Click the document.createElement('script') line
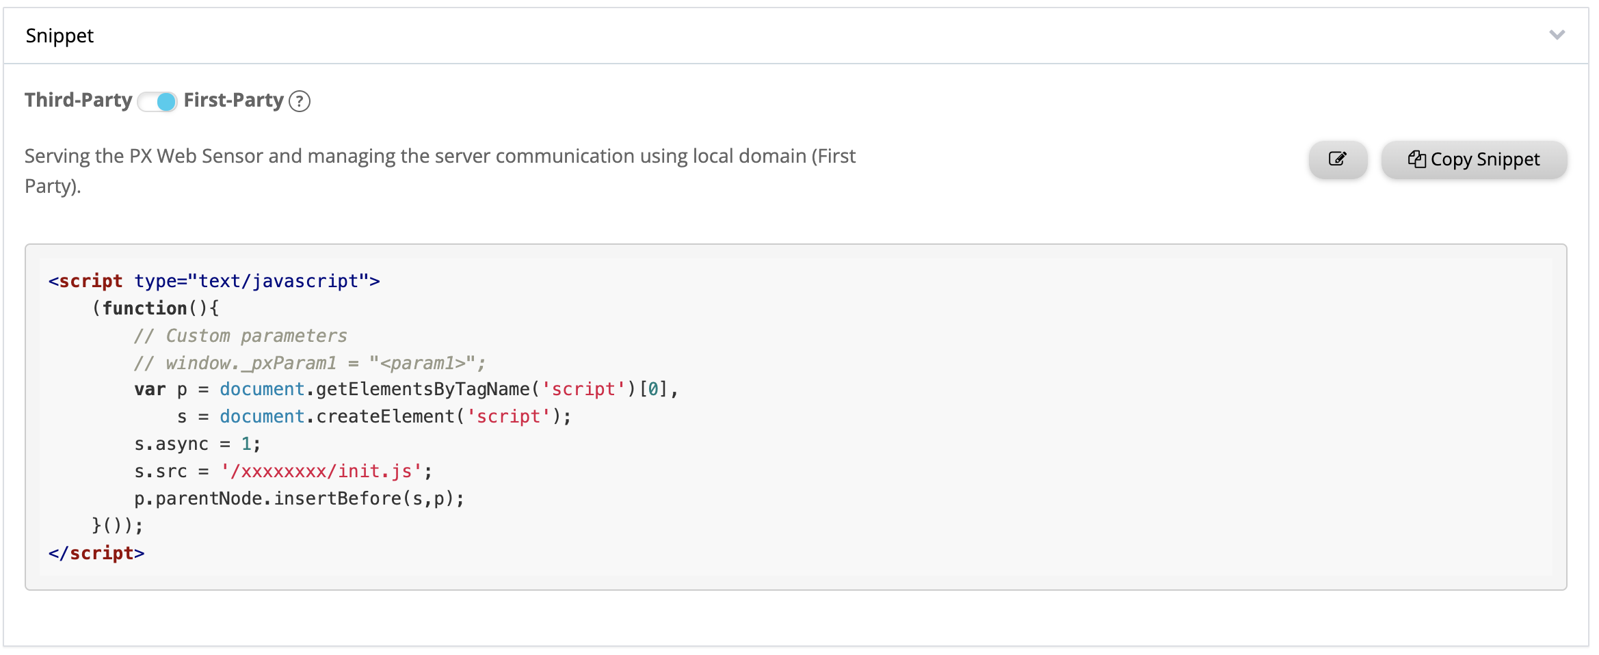1599x655 pixels. tap(374, 417)
